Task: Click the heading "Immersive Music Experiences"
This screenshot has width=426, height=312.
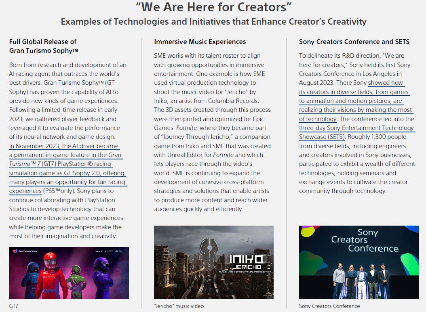Action: (200, 42)
